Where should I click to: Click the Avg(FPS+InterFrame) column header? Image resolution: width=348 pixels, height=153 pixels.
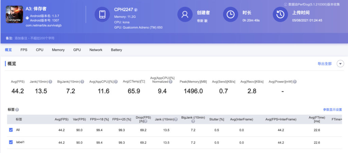281,119
